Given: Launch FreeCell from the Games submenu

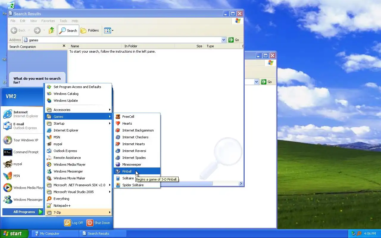Looking at the screenshot, I should coord(137,117).
